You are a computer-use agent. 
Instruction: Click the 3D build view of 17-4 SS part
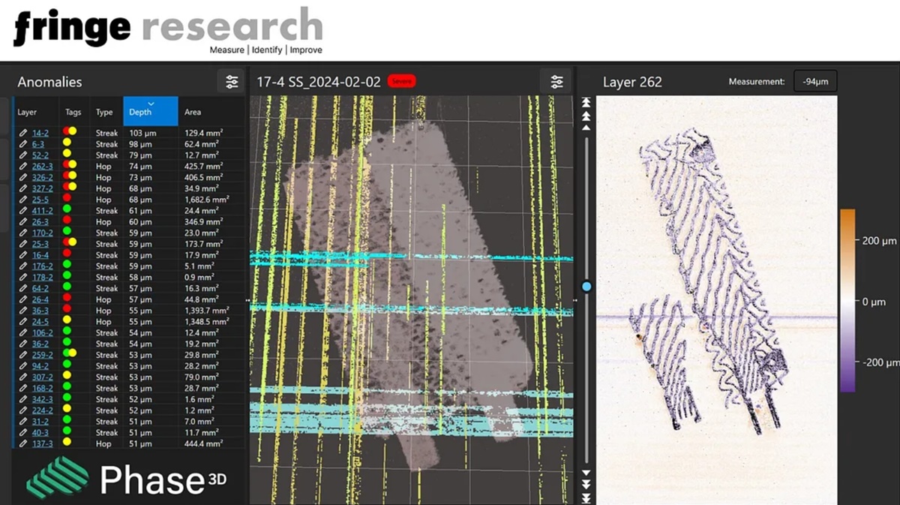click(x=412, y=300)
